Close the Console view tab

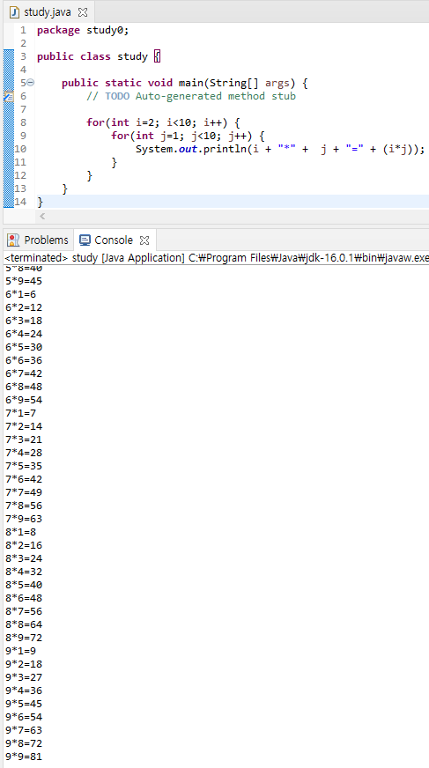tap(144, 240)
